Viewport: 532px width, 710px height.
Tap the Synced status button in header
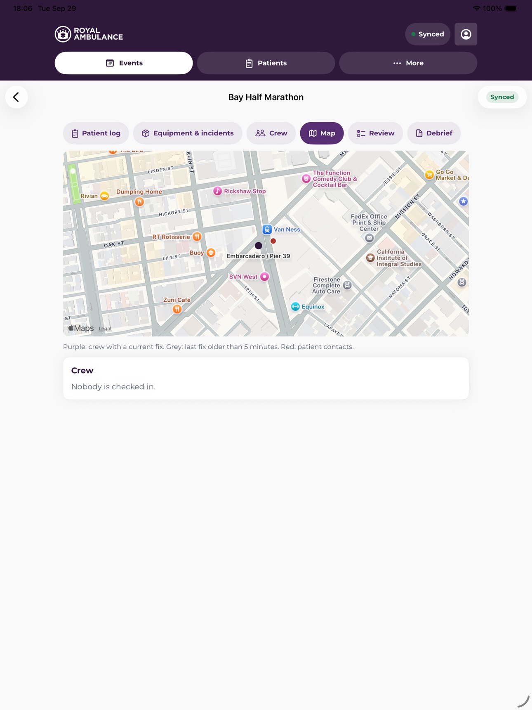428,34
